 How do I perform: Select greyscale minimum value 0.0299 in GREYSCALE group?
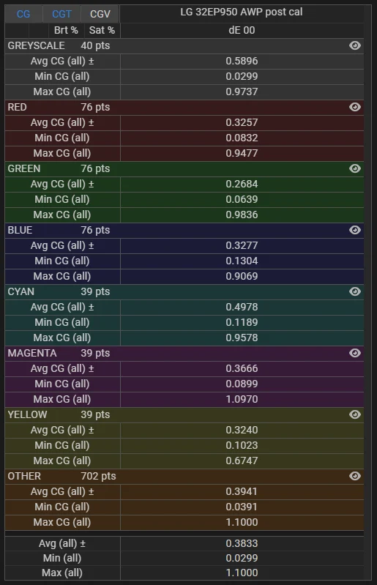[x=242, y=76]
